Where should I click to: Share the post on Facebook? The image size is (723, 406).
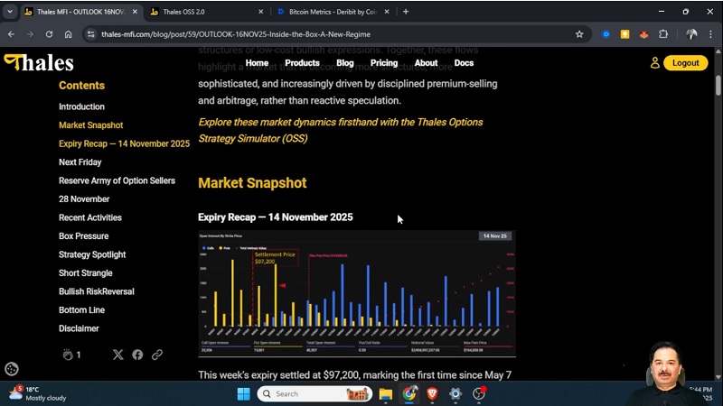[137, 355]
